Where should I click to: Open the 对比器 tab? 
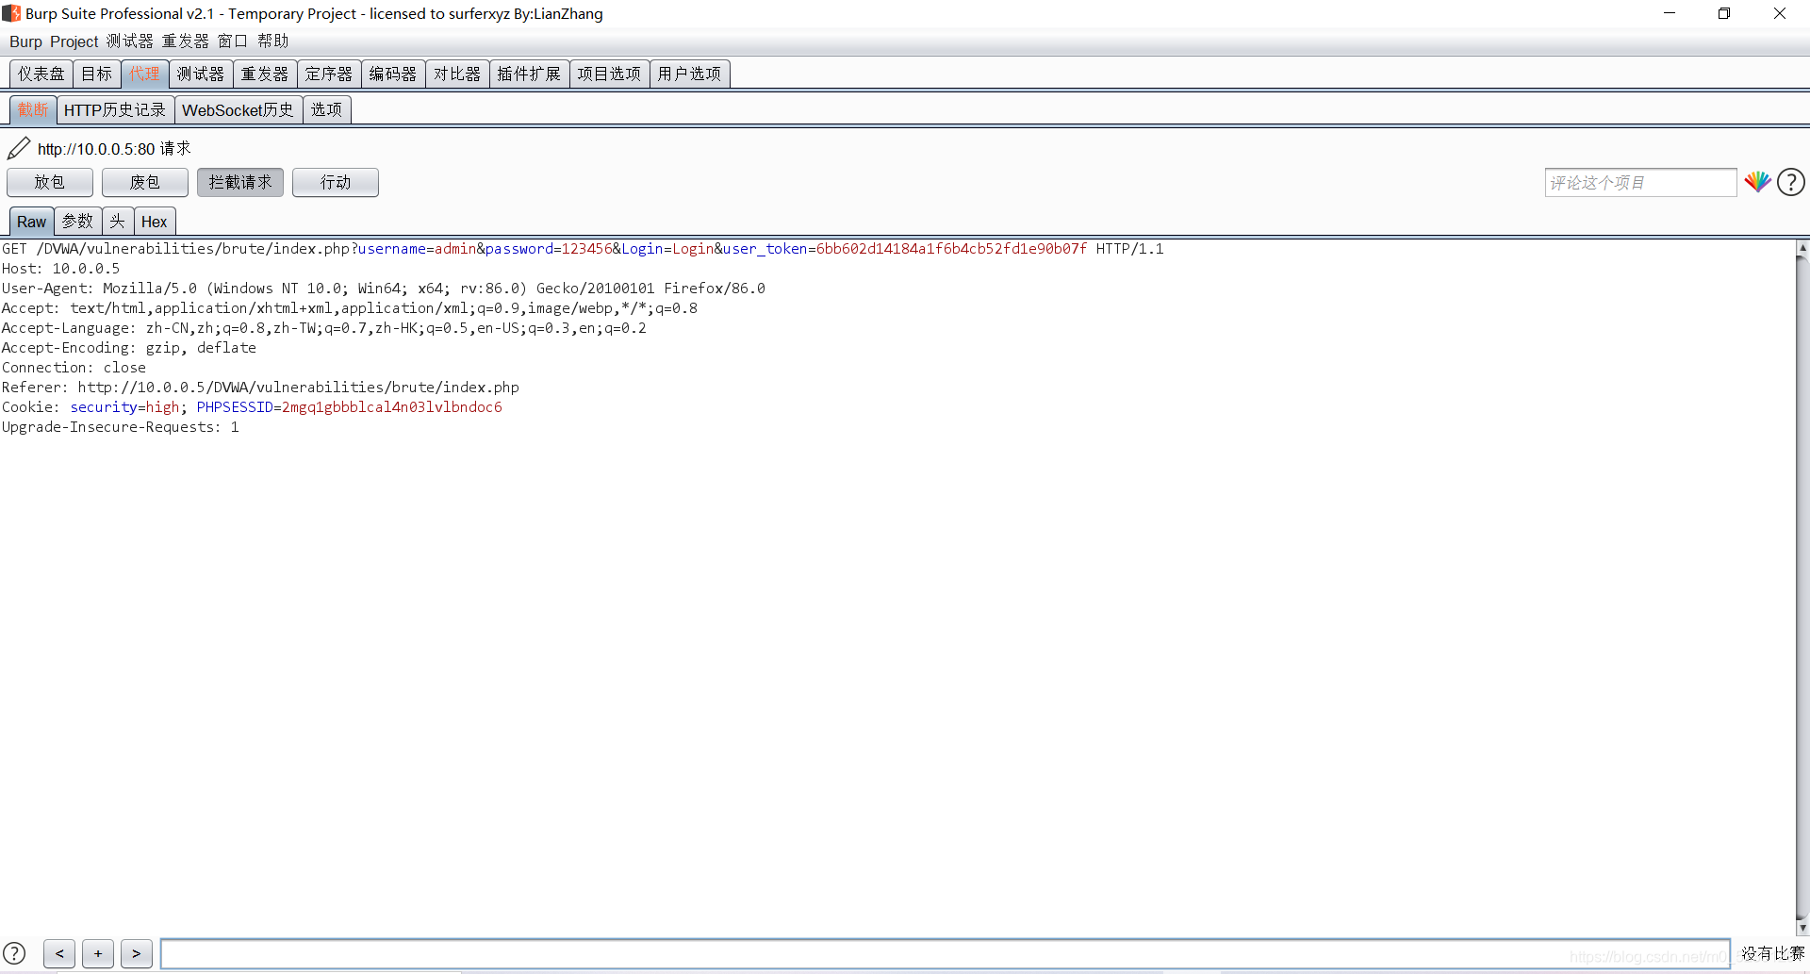click(x=457, y=74)
